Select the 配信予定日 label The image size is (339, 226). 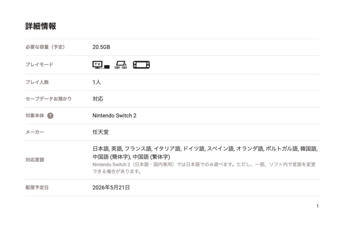37,188
